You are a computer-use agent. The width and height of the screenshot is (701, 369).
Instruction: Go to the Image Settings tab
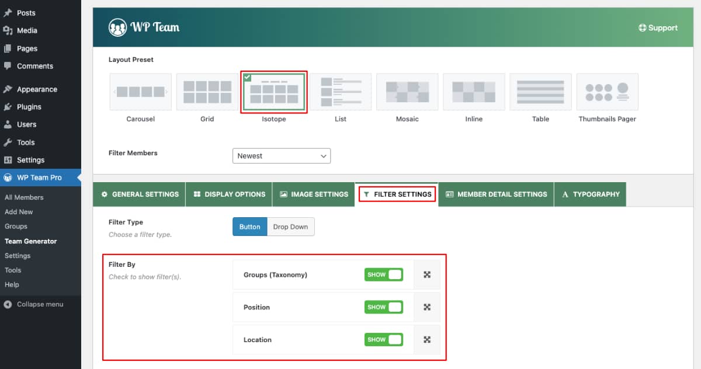pyautogui.click(x=314, y=194)
